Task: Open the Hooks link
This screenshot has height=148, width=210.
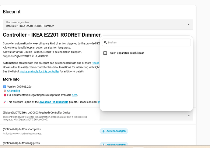Action: [96, 63]
